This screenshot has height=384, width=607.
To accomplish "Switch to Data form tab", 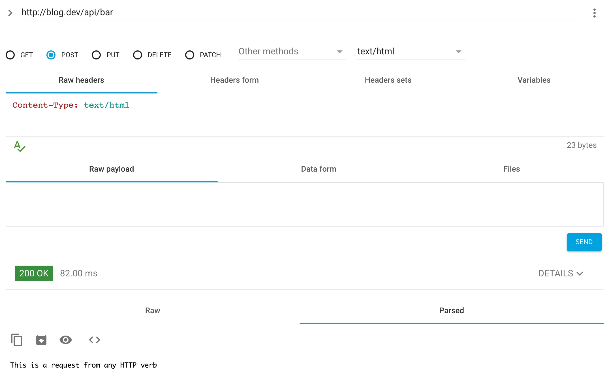I will tap(319, 169).
